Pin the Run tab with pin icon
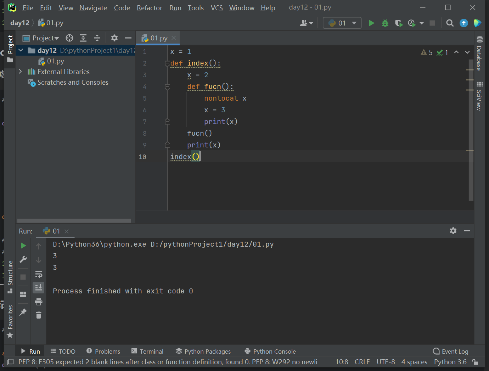Screen dimensions: 489x371 pos(23,312)
